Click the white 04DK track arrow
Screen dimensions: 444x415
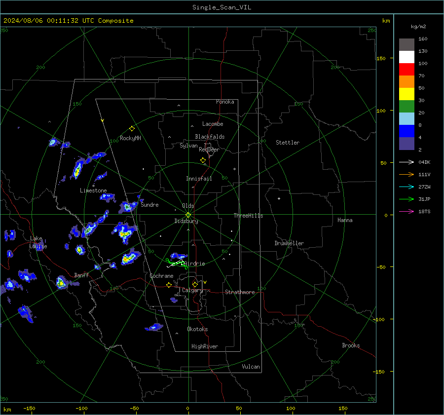tap(407, 162)
